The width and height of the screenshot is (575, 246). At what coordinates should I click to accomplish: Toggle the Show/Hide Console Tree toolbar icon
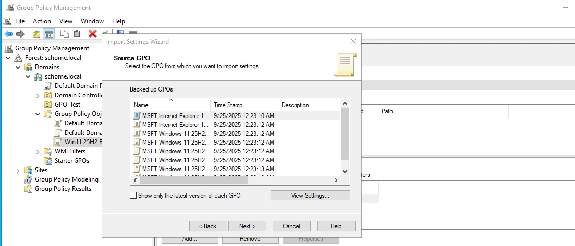point(48,34)
